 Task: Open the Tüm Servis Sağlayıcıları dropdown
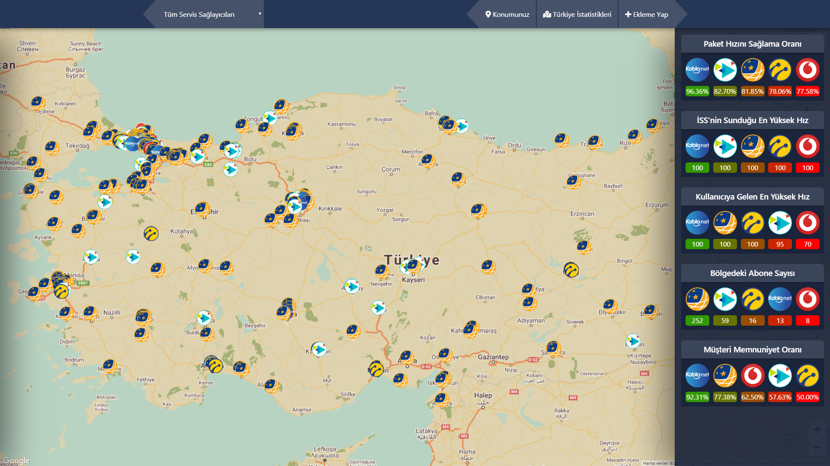209,14
